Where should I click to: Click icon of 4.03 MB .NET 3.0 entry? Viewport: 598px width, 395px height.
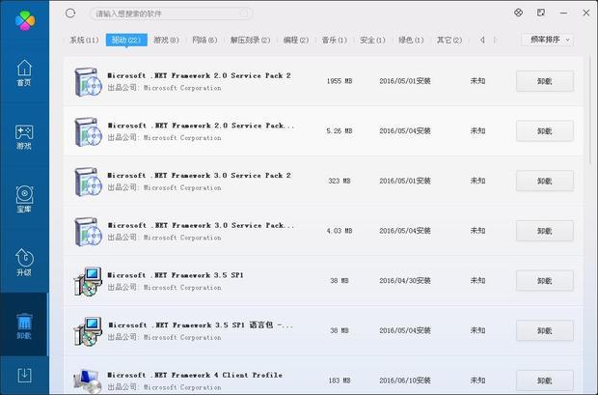88,231
